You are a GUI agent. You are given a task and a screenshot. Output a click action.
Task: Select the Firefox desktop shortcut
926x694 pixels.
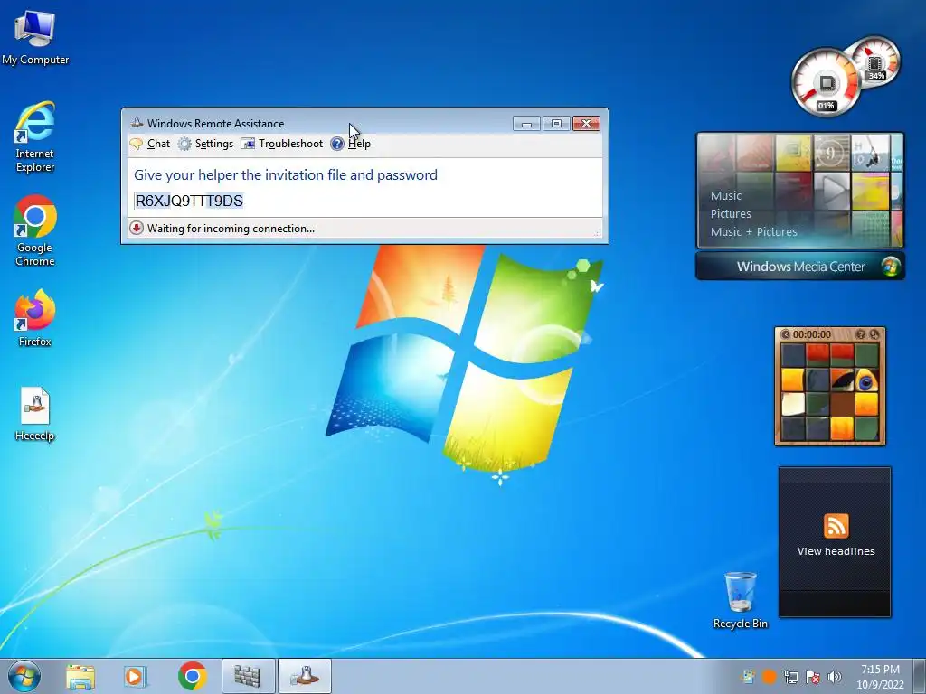pos(35,318)
